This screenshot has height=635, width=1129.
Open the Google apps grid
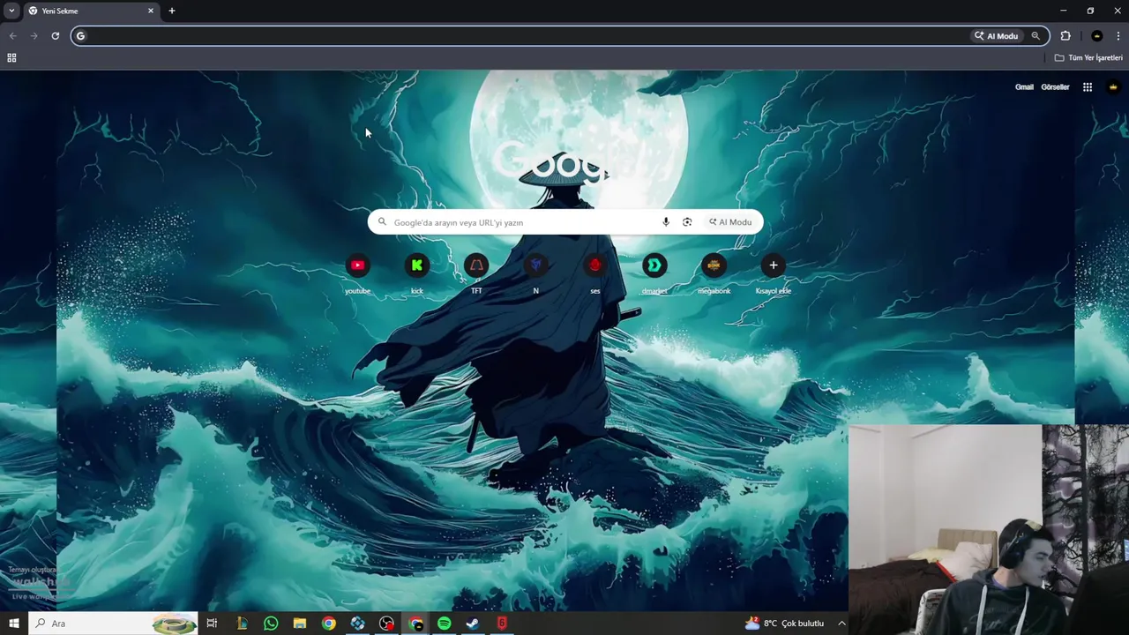tap(1088, 87)
